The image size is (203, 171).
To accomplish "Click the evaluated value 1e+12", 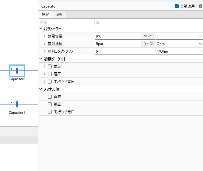I will tap(148, 44).
